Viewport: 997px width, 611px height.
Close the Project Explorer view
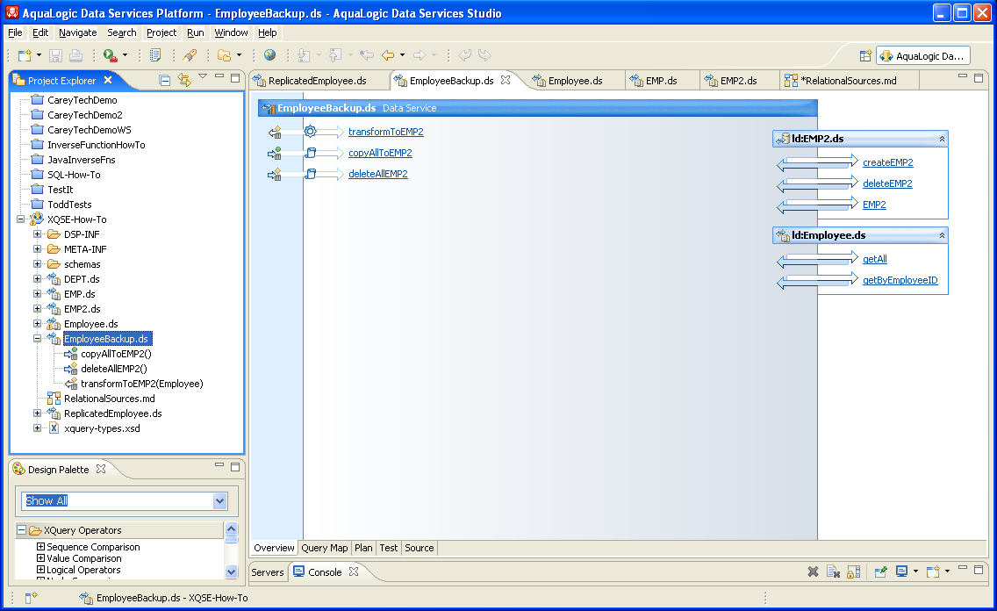[108, 80]
